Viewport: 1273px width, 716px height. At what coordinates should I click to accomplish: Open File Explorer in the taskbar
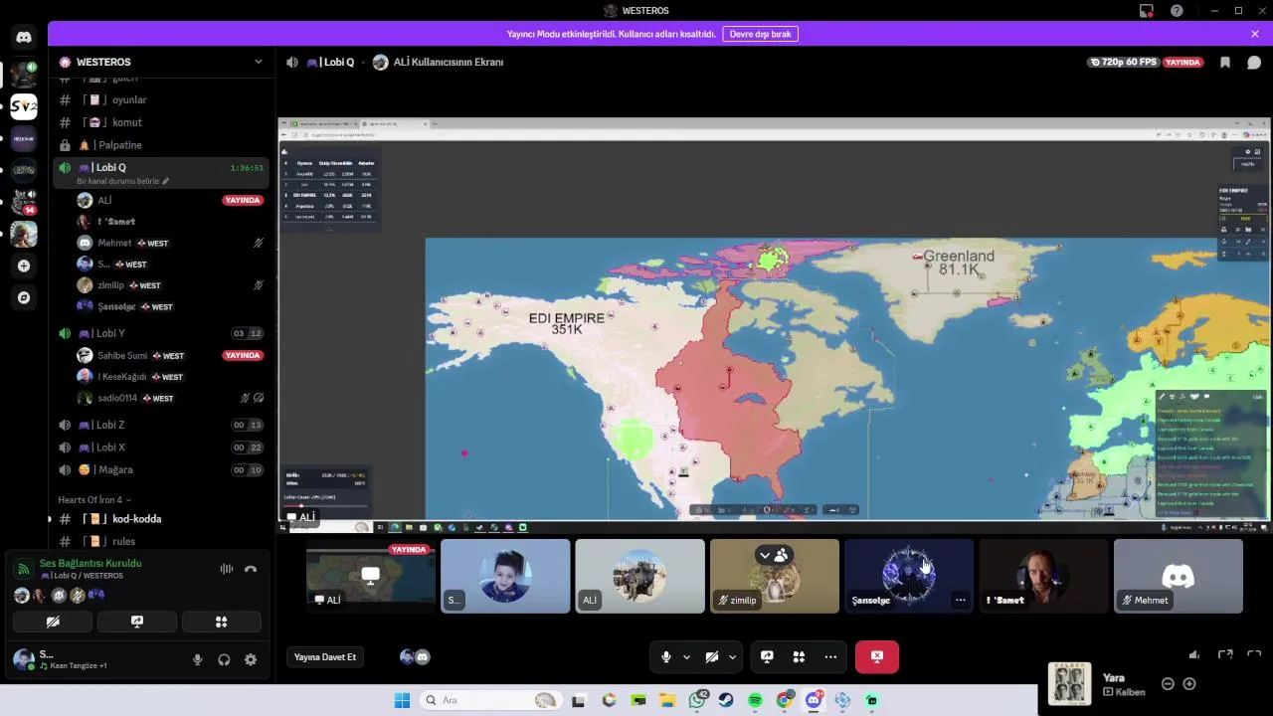click(667, 700)
